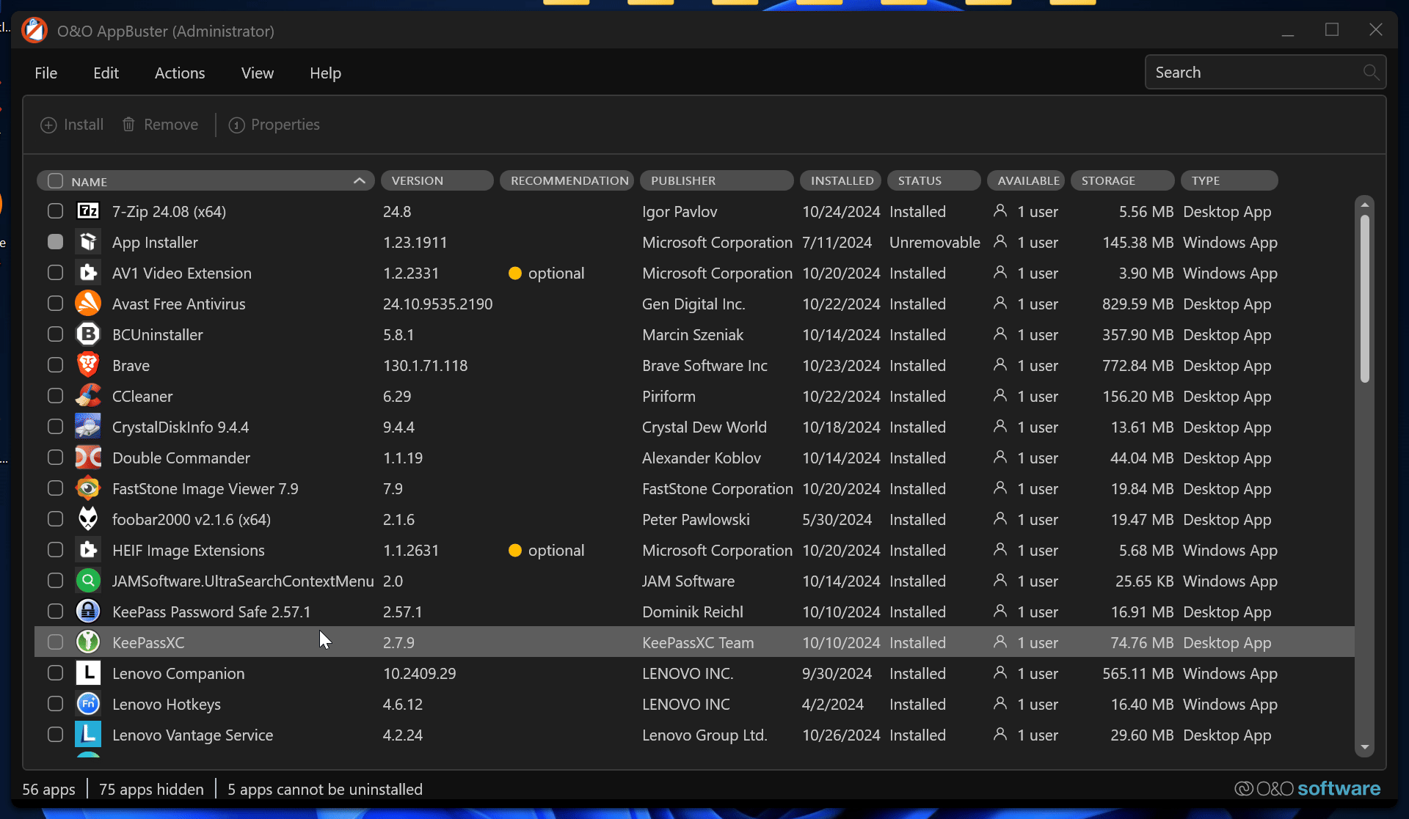
Task: Click the scrollbar down arrow
Action: pyautogui.click(x=1365, y=748)
